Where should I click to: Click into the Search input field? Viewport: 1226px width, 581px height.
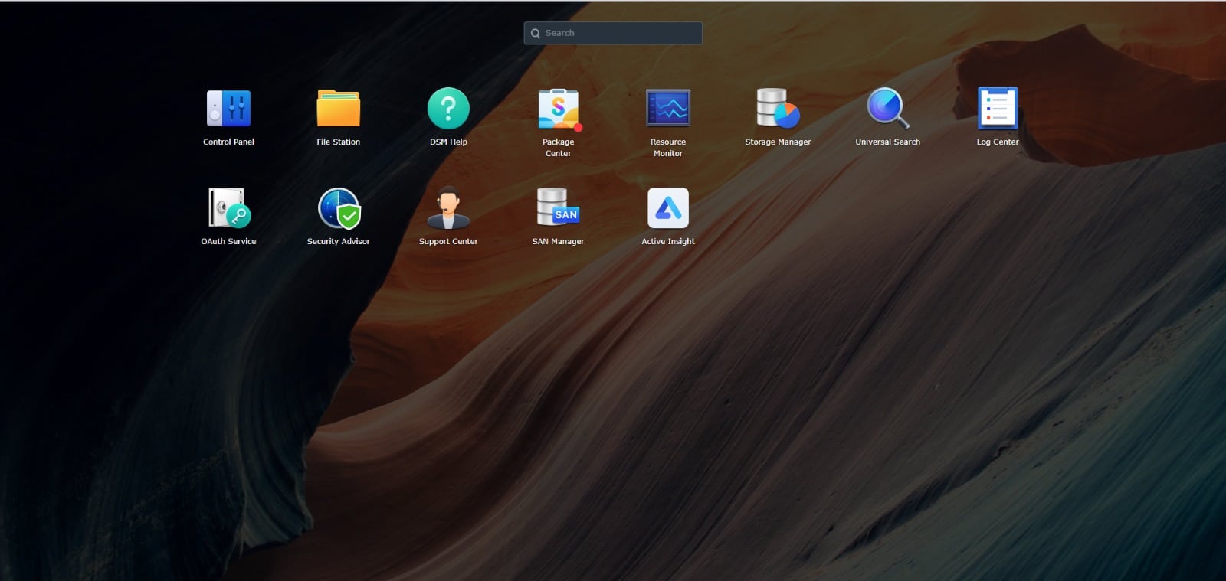pos(621,33)
